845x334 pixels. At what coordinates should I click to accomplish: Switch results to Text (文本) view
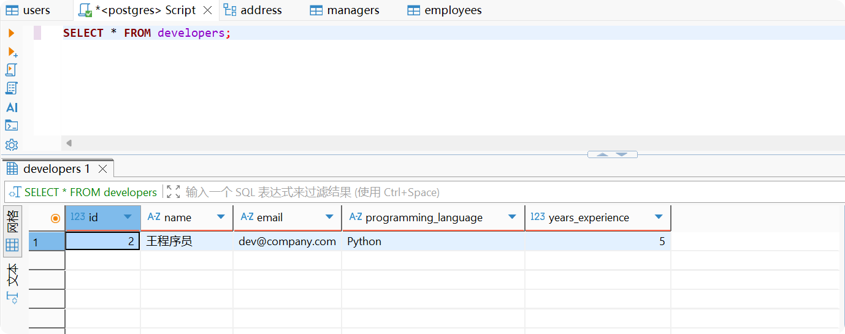(x=12, y=276)
